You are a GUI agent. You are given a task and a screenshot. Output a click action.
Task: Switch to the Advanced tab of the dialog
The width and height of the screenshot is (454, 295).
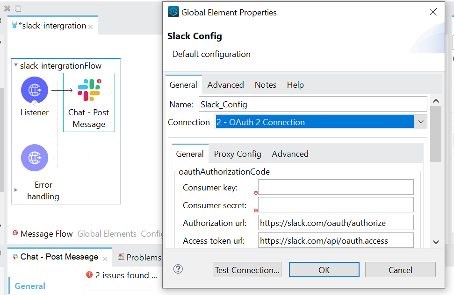tap(225, 85)
